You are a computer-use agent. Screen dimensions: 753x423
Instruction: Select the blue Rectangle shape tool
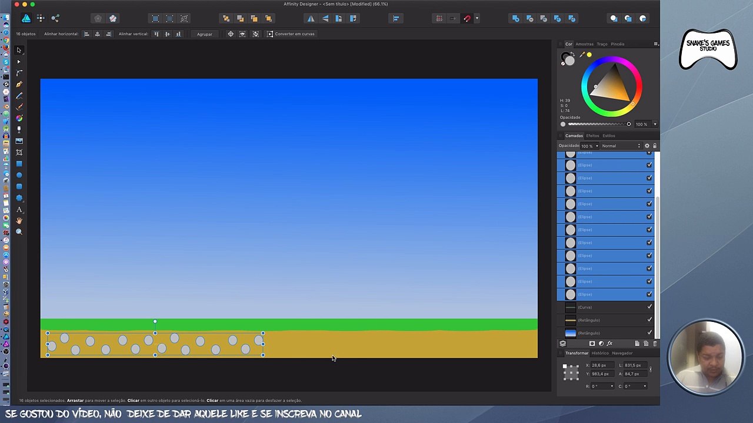click(x=19, y=164)
